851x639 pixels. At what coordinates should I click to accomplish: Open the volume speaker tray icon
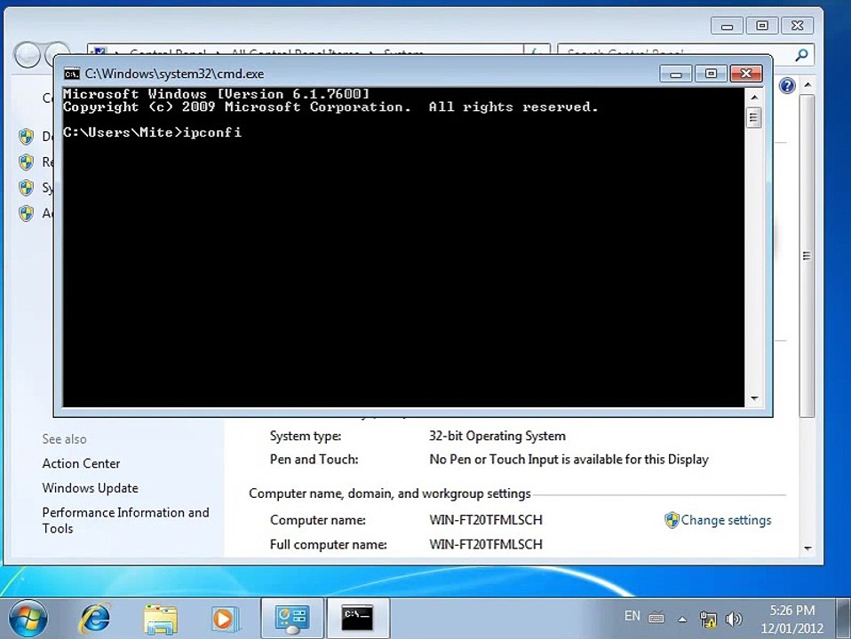coord(733,619)
